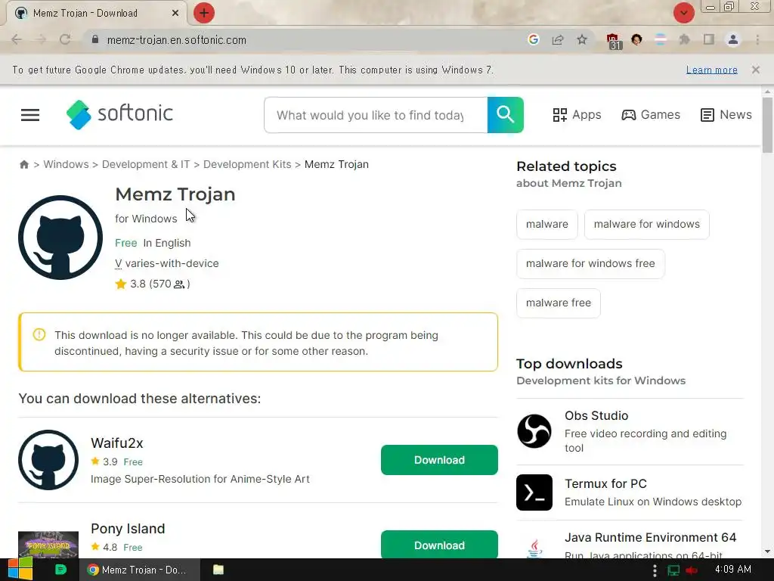Image resolution: width=774 pixels, height=581 pixels.
Task: Click the Termux terminal icon
Action: (534, 492)
